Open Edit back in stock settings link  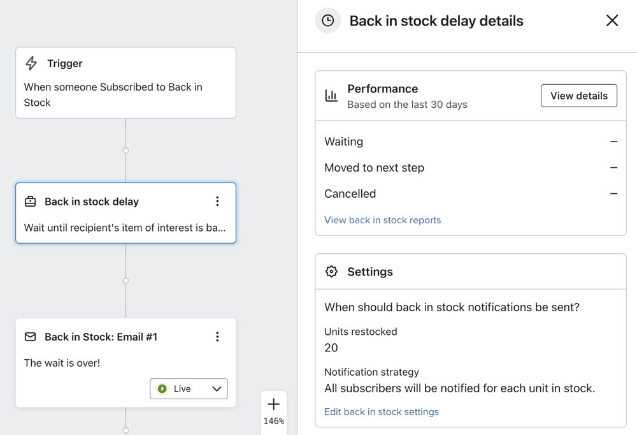(x=381, y=412)
